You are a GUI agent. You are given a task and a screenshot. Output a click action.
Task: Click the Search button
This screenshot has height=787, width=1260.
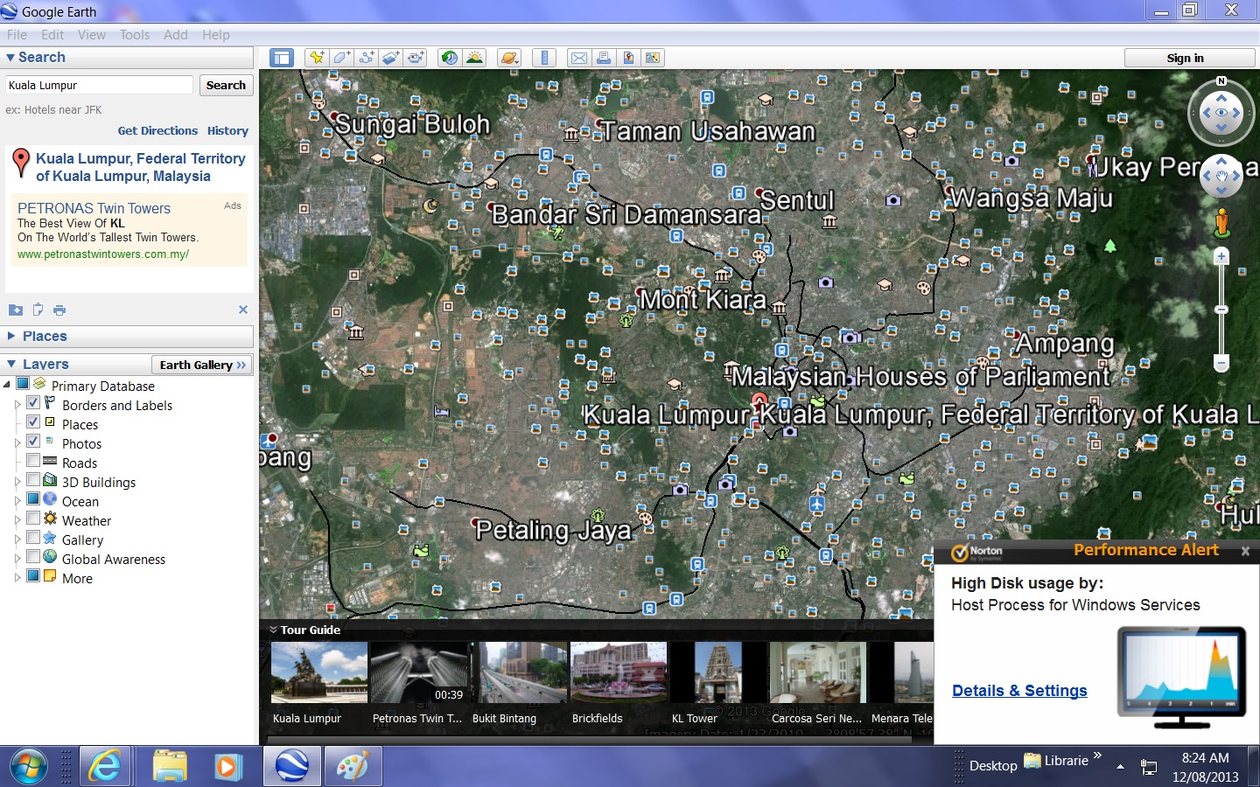(226, 85)
